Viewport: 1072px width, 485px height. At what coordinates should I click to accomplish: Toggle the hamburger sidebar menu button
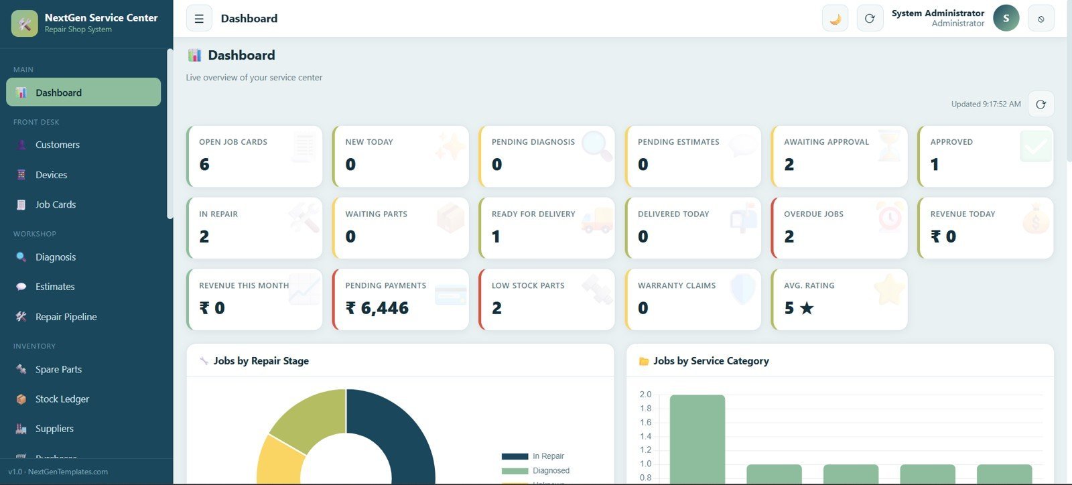(x=199, y=19)
